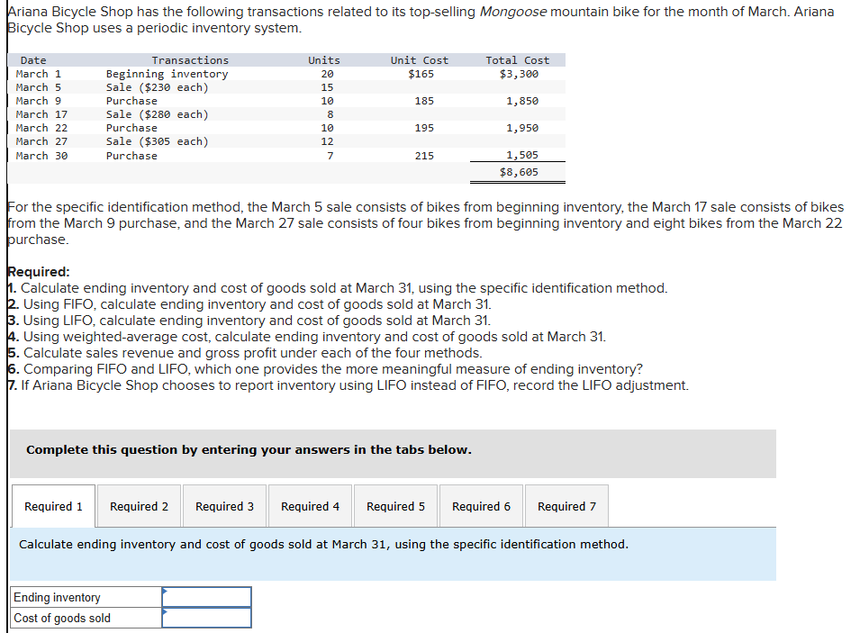Select the Required 6 tab

point(481,505)
